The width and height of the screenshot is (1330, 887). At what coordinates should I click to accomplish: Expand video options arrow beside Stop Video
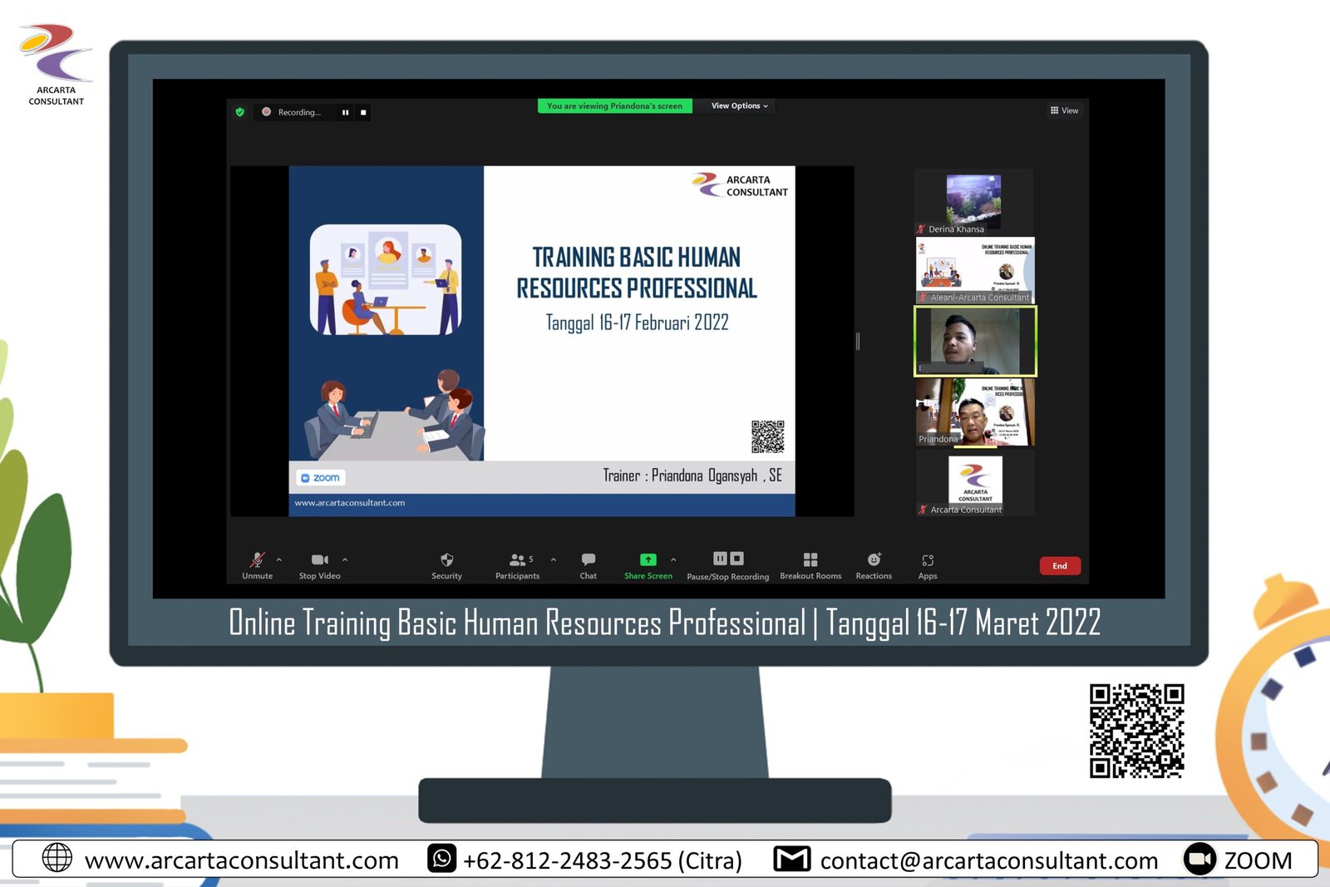coord(345,559)
